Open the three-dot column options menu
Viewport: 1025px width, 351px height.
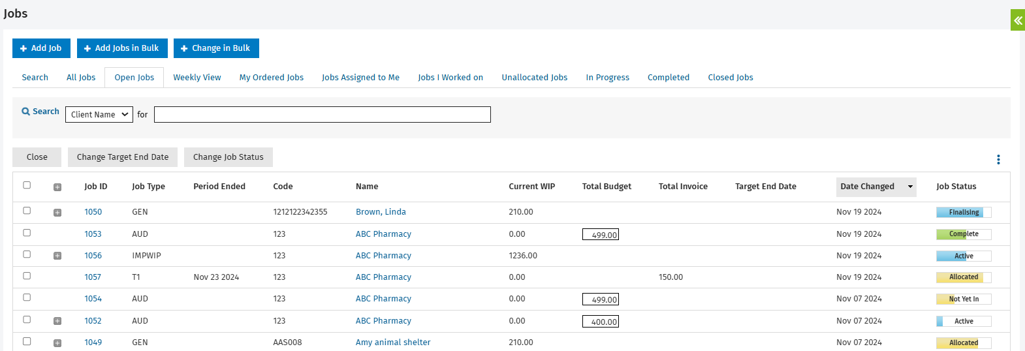[998, 160]
